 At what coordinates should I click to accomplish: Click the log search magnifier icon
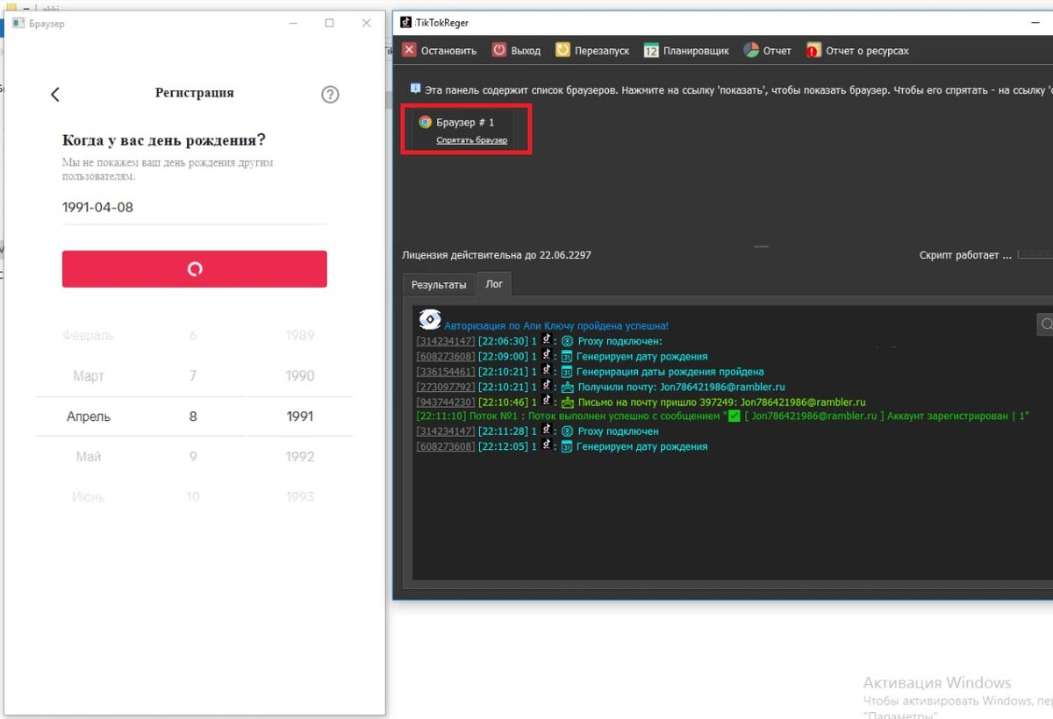(x=1046, y=324)
